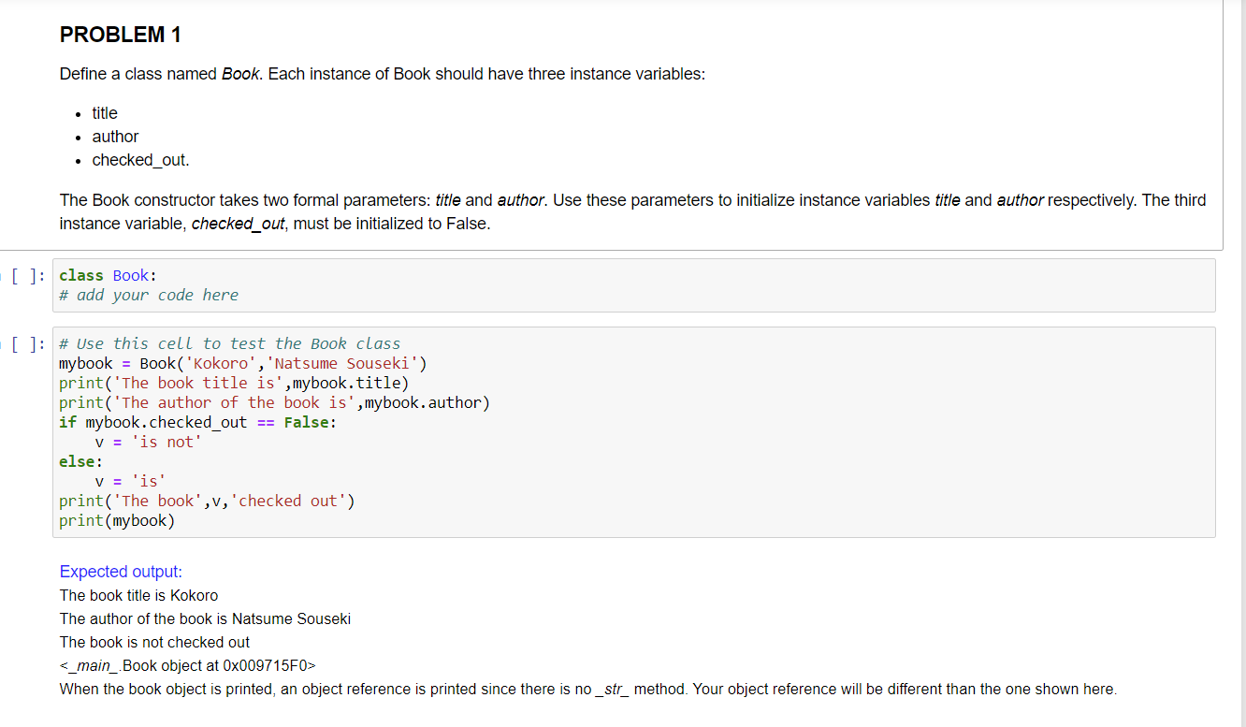
Task: Click the line printing 'The author of the book is'
Action: pyautogui.click(x=273, y=402)
